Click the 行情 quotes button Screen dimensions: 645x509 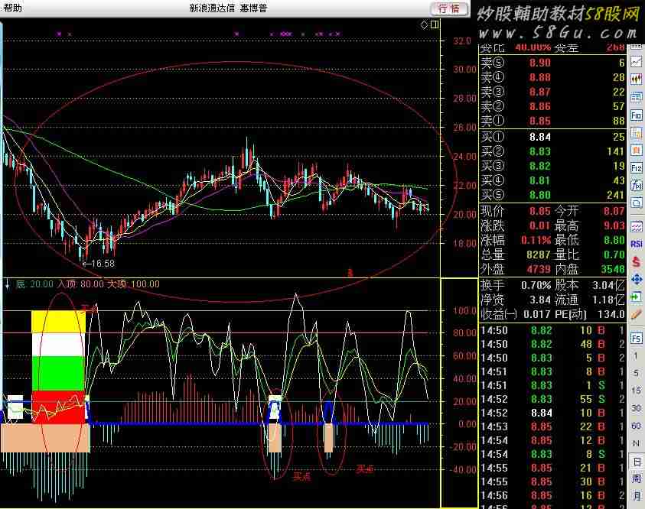click(449, 8)
